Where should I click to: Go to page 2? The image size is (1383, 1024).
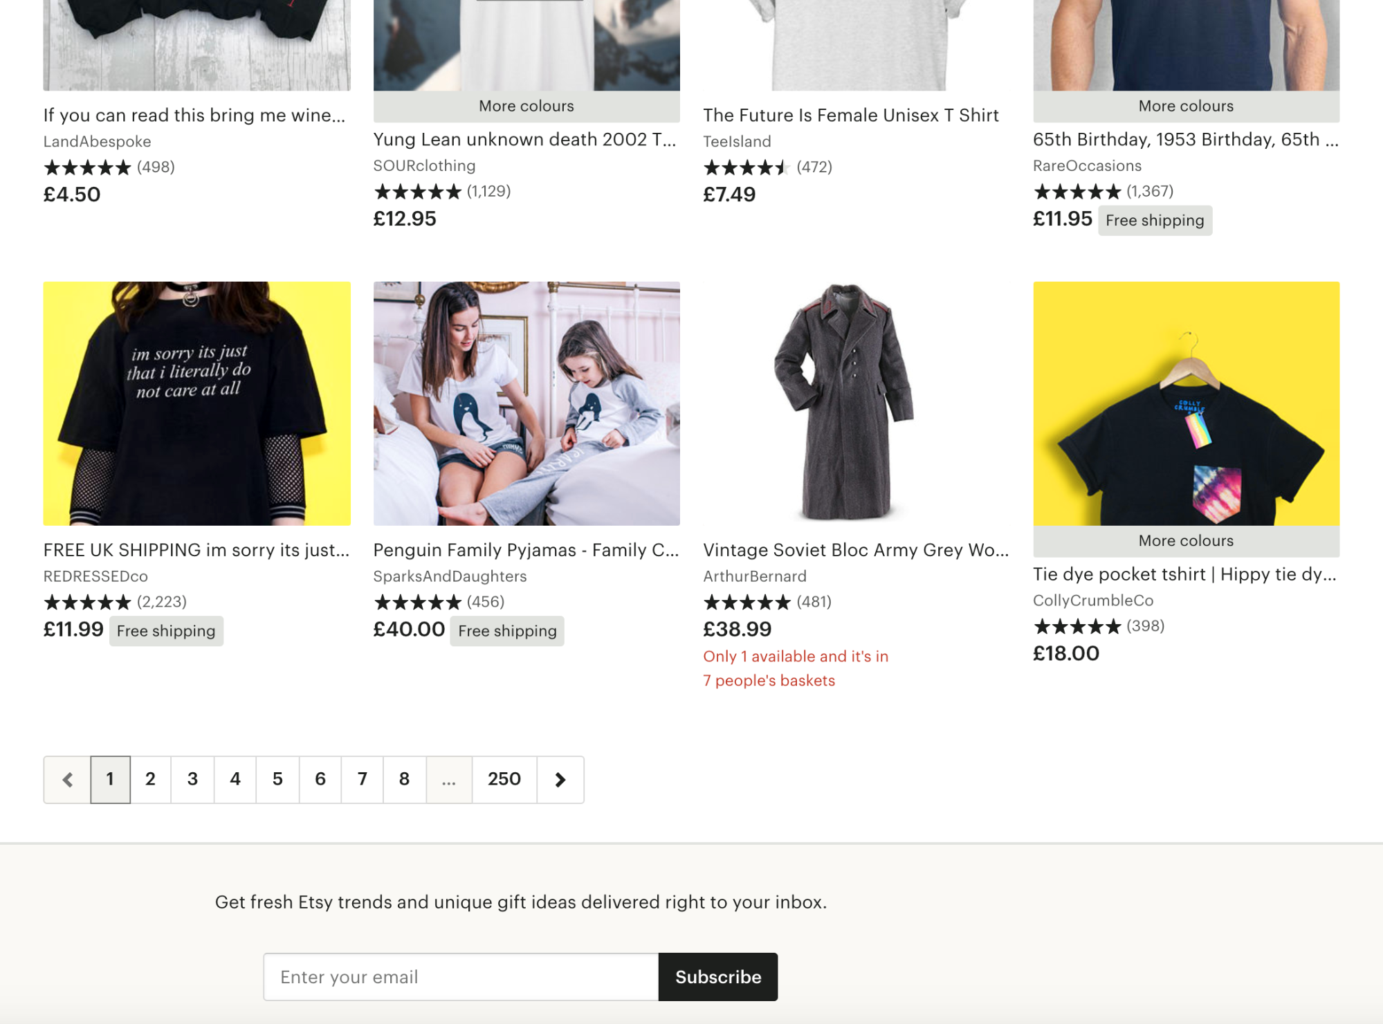150,780
